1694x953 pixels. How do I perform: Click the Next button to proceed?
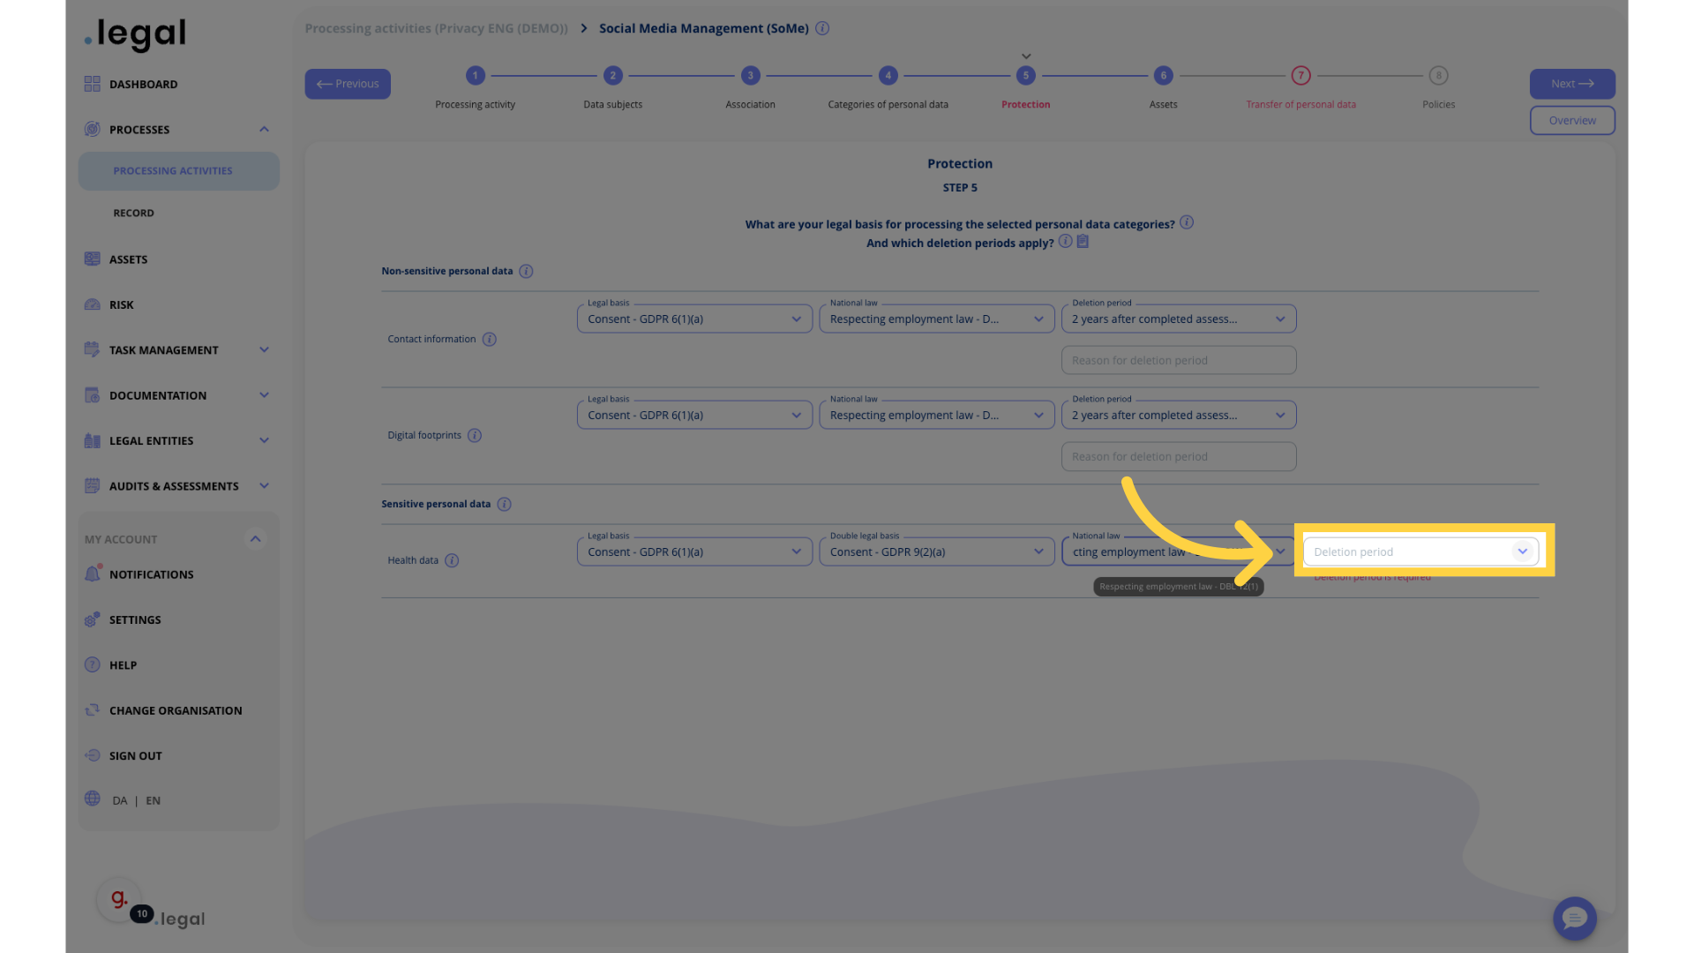[x=1572, y=83]
